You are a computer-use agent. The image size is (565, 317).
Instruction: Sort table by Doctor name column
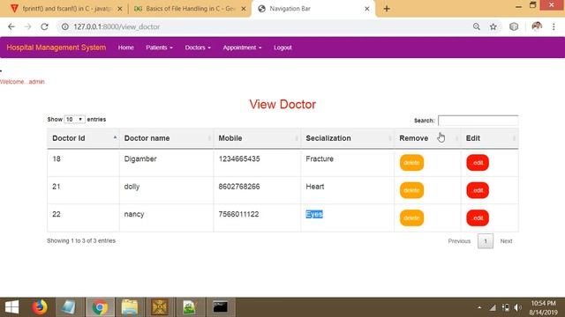(x=166, y=138)
